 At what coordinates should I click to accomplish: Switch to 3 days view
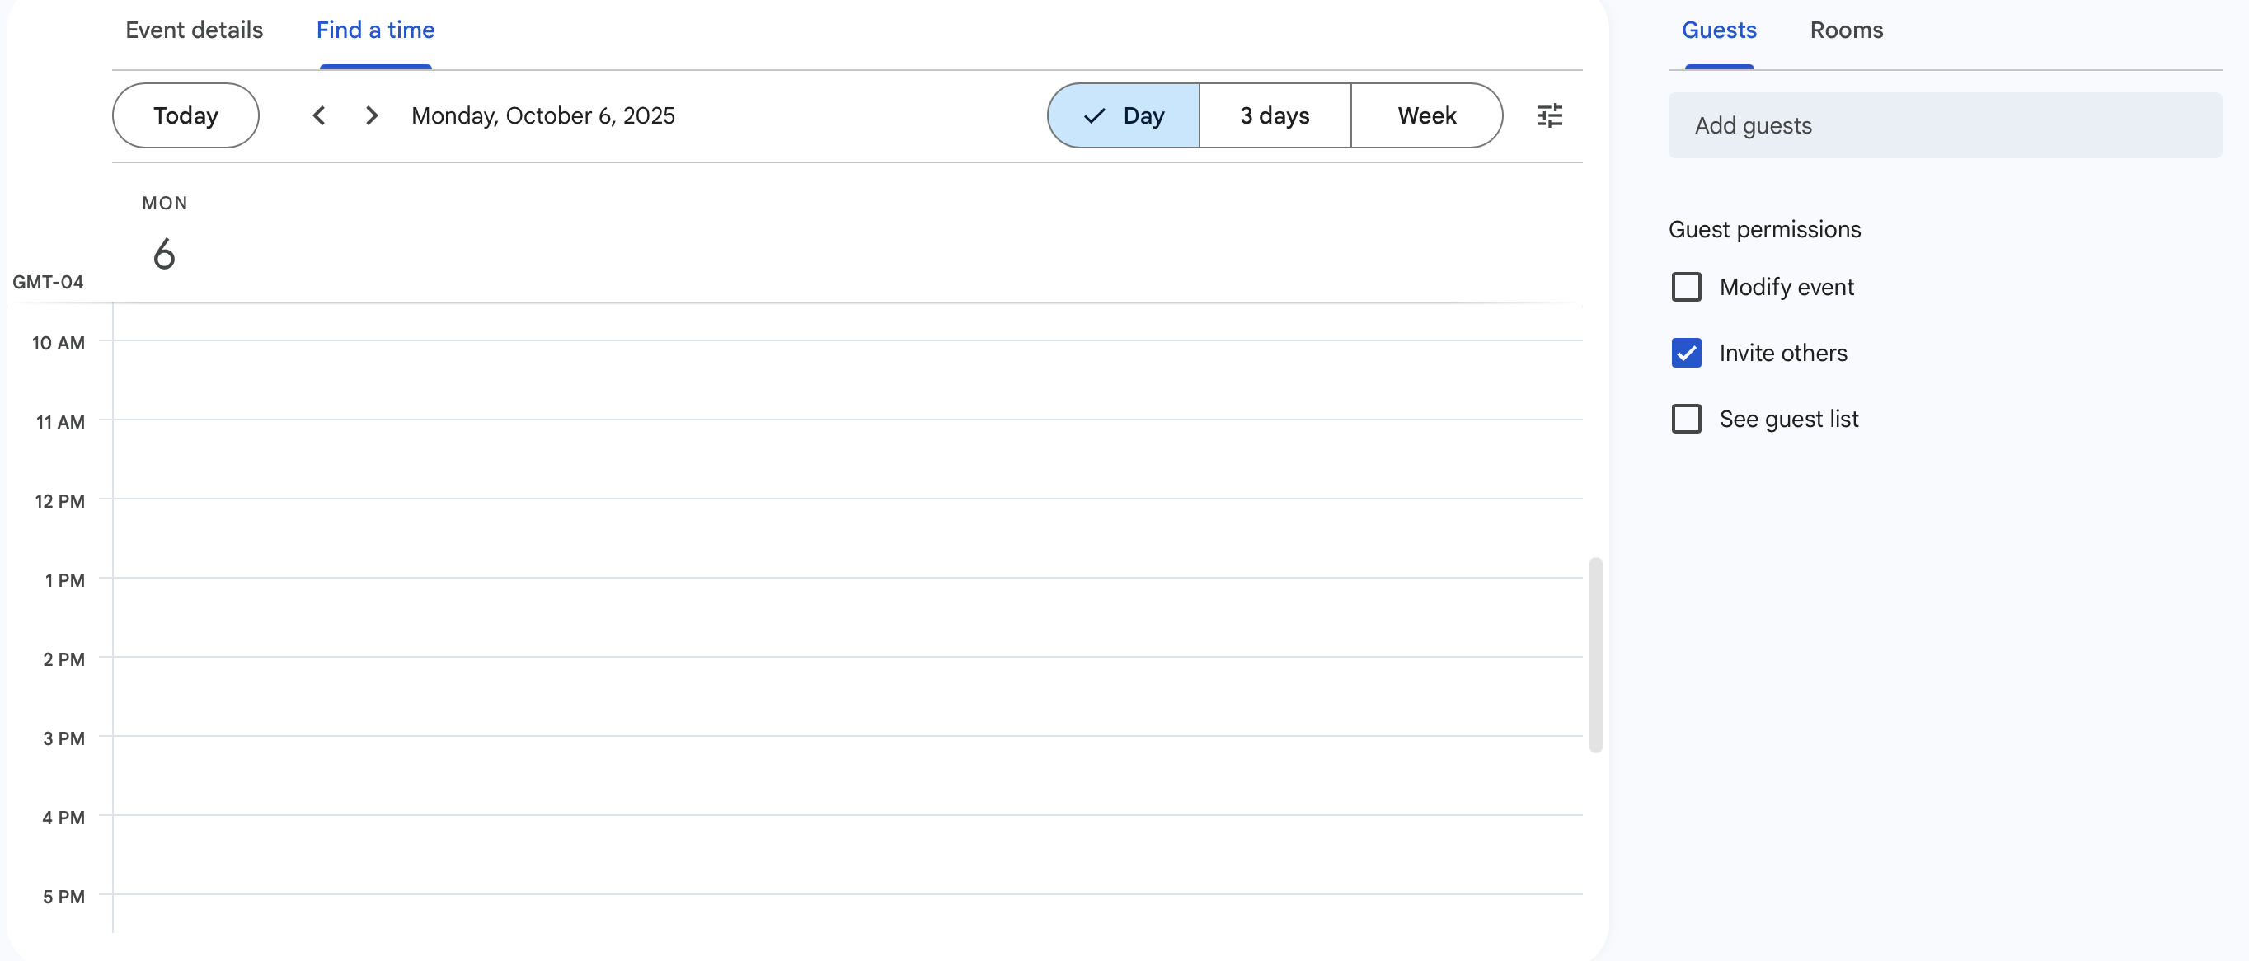click(1275, 115)
